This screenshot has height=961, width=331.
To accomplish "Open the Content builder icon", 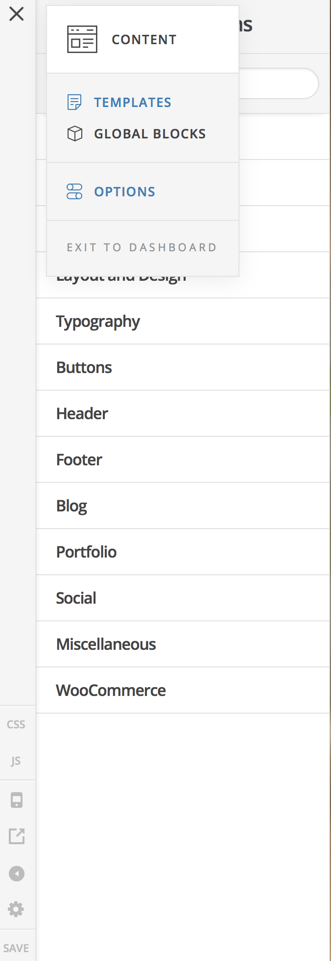I will point(82,39).
